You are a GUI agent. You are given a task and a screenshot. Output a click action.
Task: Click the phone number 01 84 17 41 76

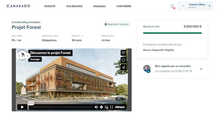click(x=183, y=71)
